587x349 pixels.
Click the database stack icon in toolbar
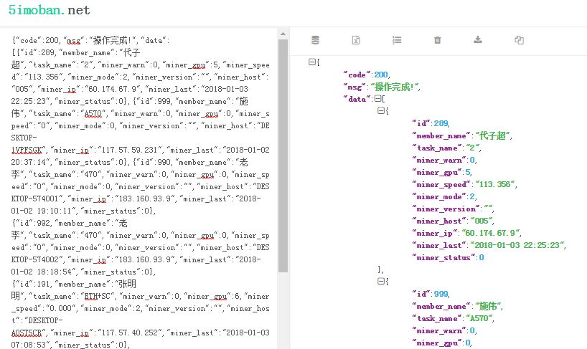point(315,40)
